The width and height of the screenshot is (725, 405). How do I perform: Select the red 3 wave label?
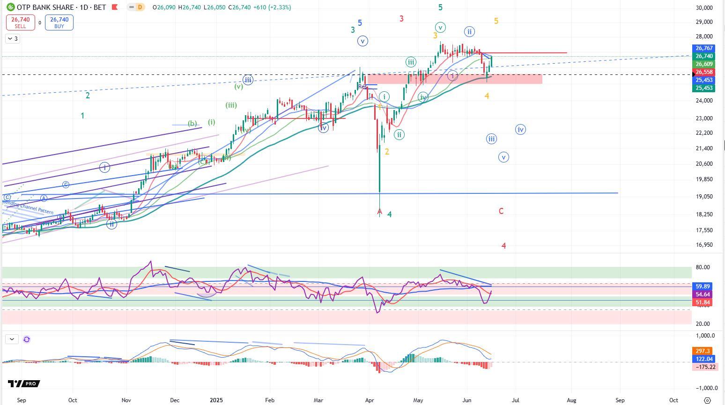click(x=401, y=19)
